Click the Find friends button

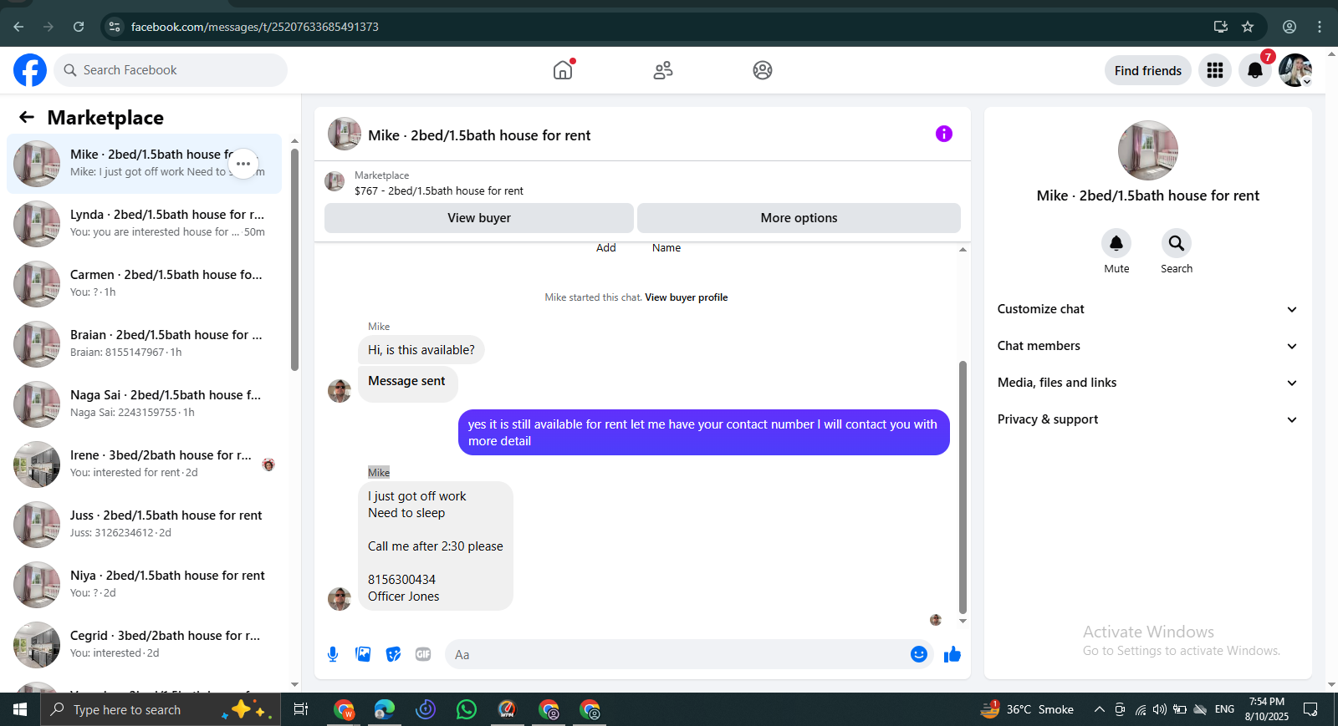click(x=1148, y=71)
